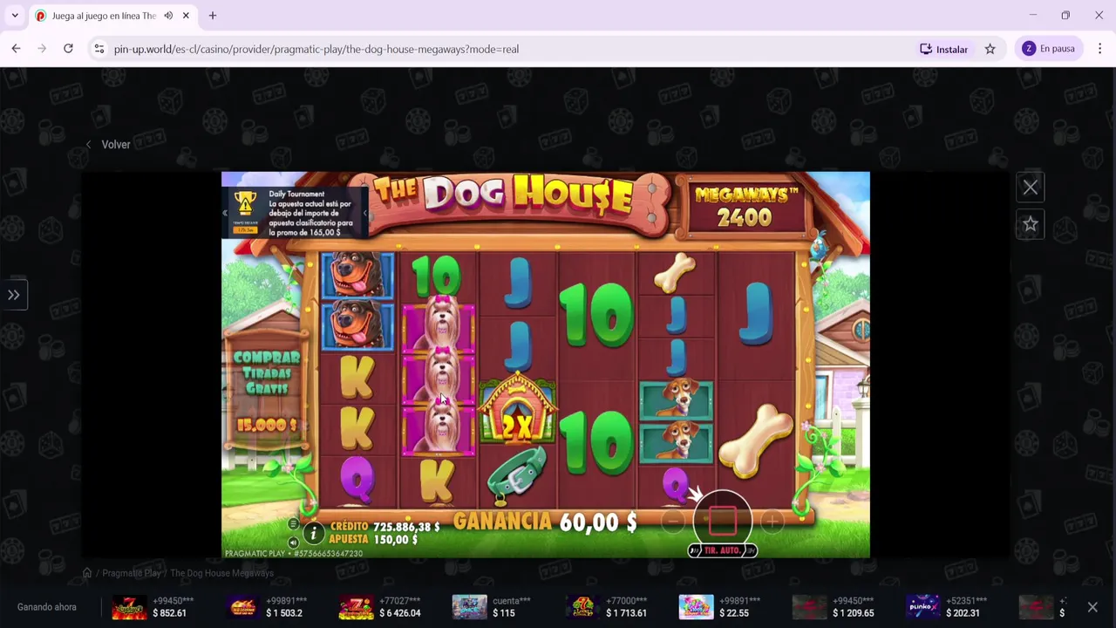Install the app via Instalar button

coord(943,49)
